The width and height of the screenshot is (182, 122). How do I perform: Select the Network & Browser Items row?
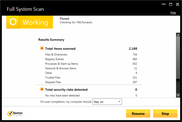(x=91, y=68)
